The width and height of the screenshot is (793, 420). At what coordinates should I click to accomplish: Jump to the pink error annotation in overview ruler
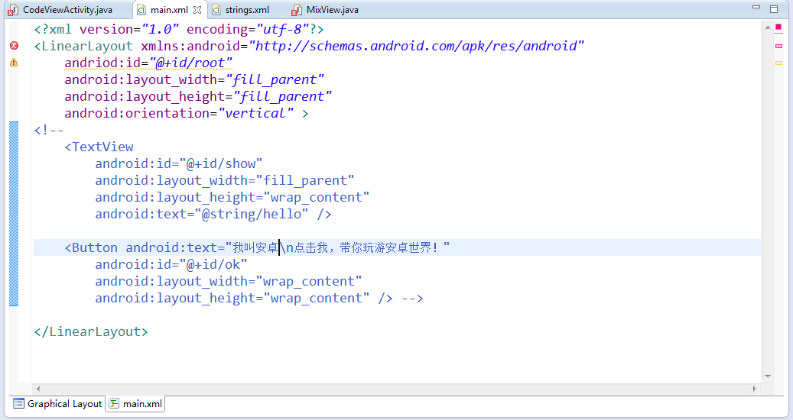point(778,46)
